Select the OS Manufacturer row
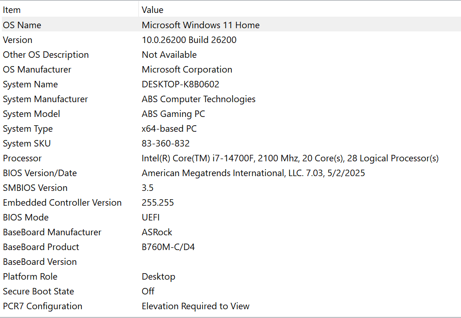 pos(37,69)
